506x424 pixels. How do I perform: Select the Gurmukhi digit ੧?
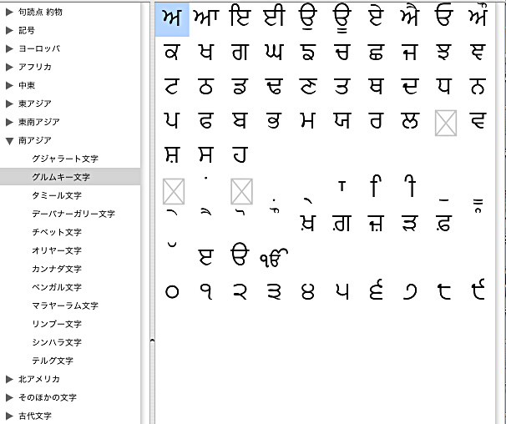[x=206, y=292]
